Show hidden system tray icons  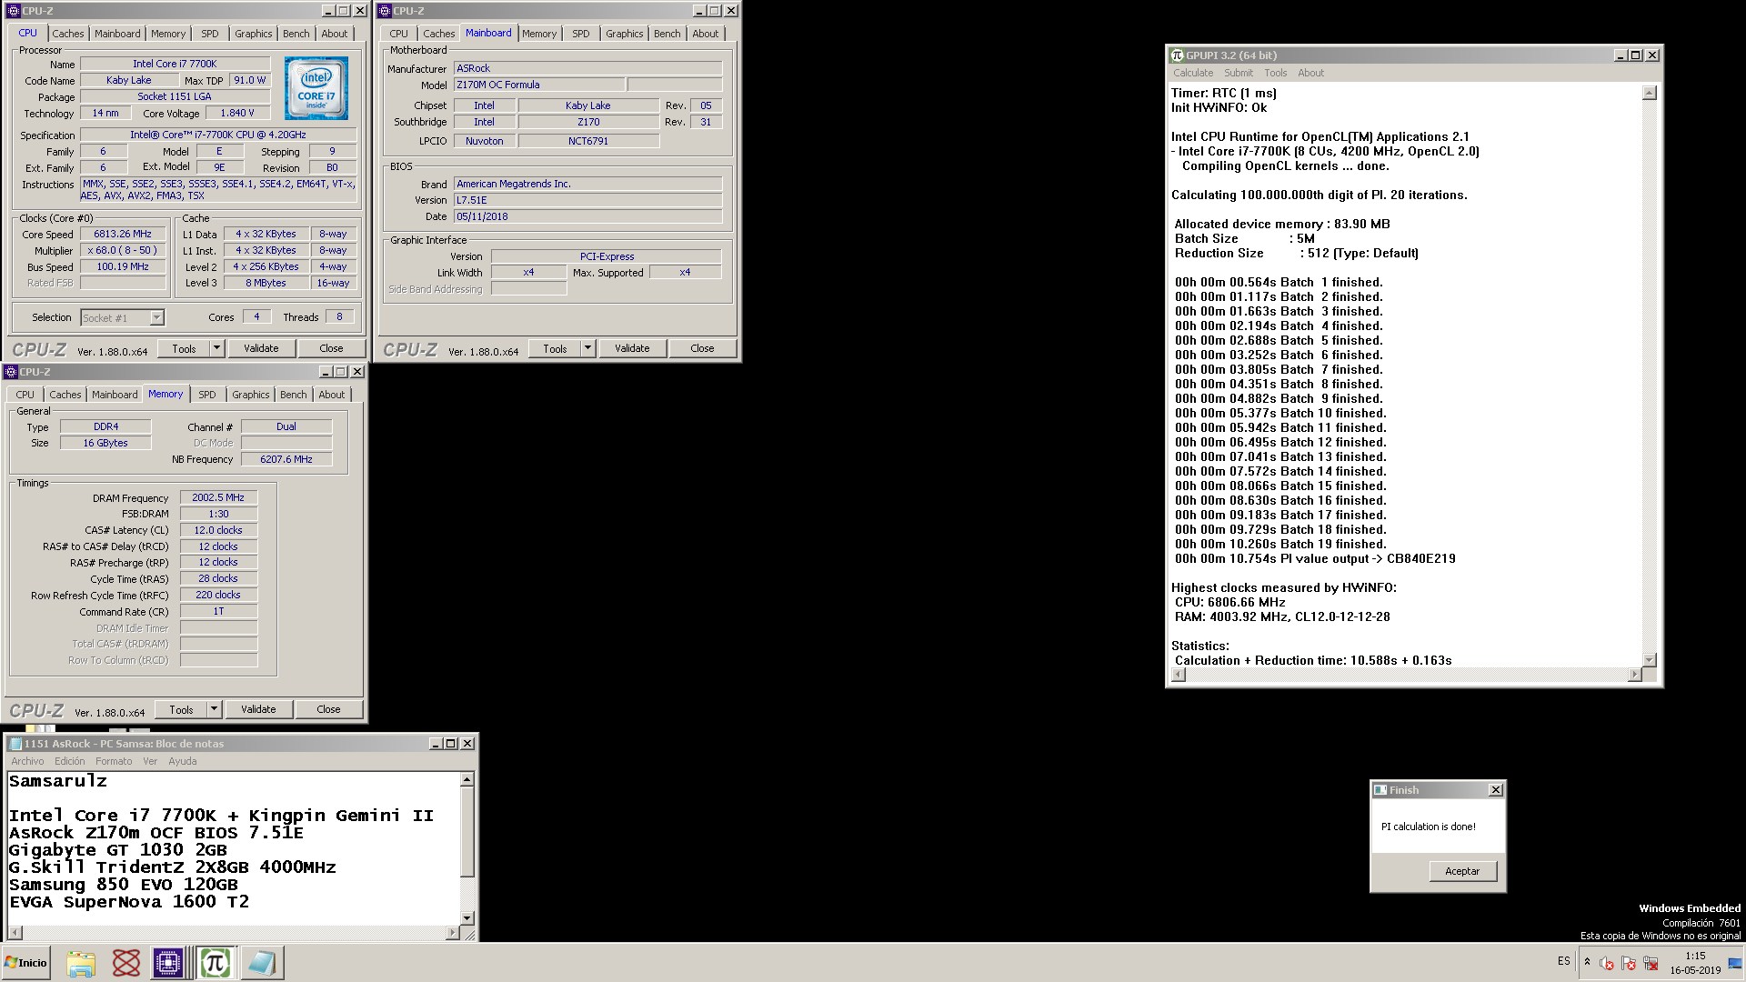coord(1587,962)
